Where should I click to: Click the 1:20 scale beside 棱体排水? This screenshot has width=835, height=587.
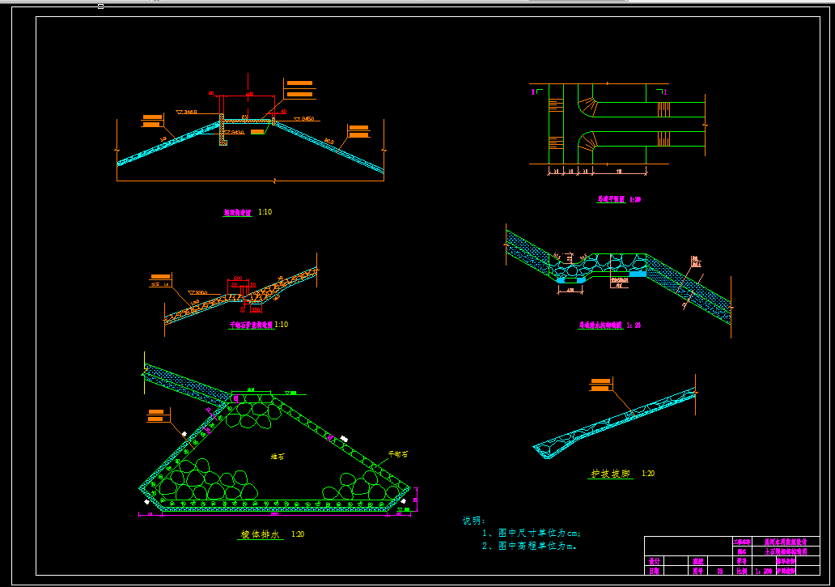298,534
